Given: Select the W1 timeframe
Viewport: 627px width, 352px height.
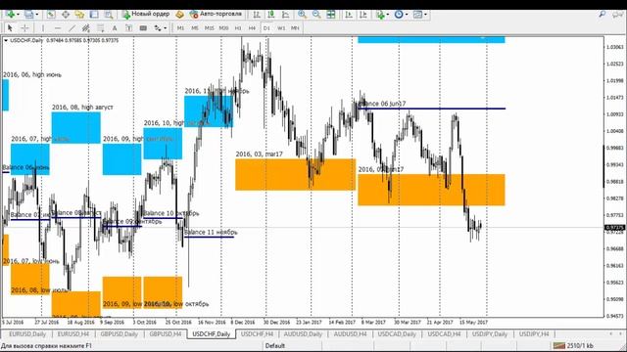Looking at the screenshot, I should coord(281,28).
